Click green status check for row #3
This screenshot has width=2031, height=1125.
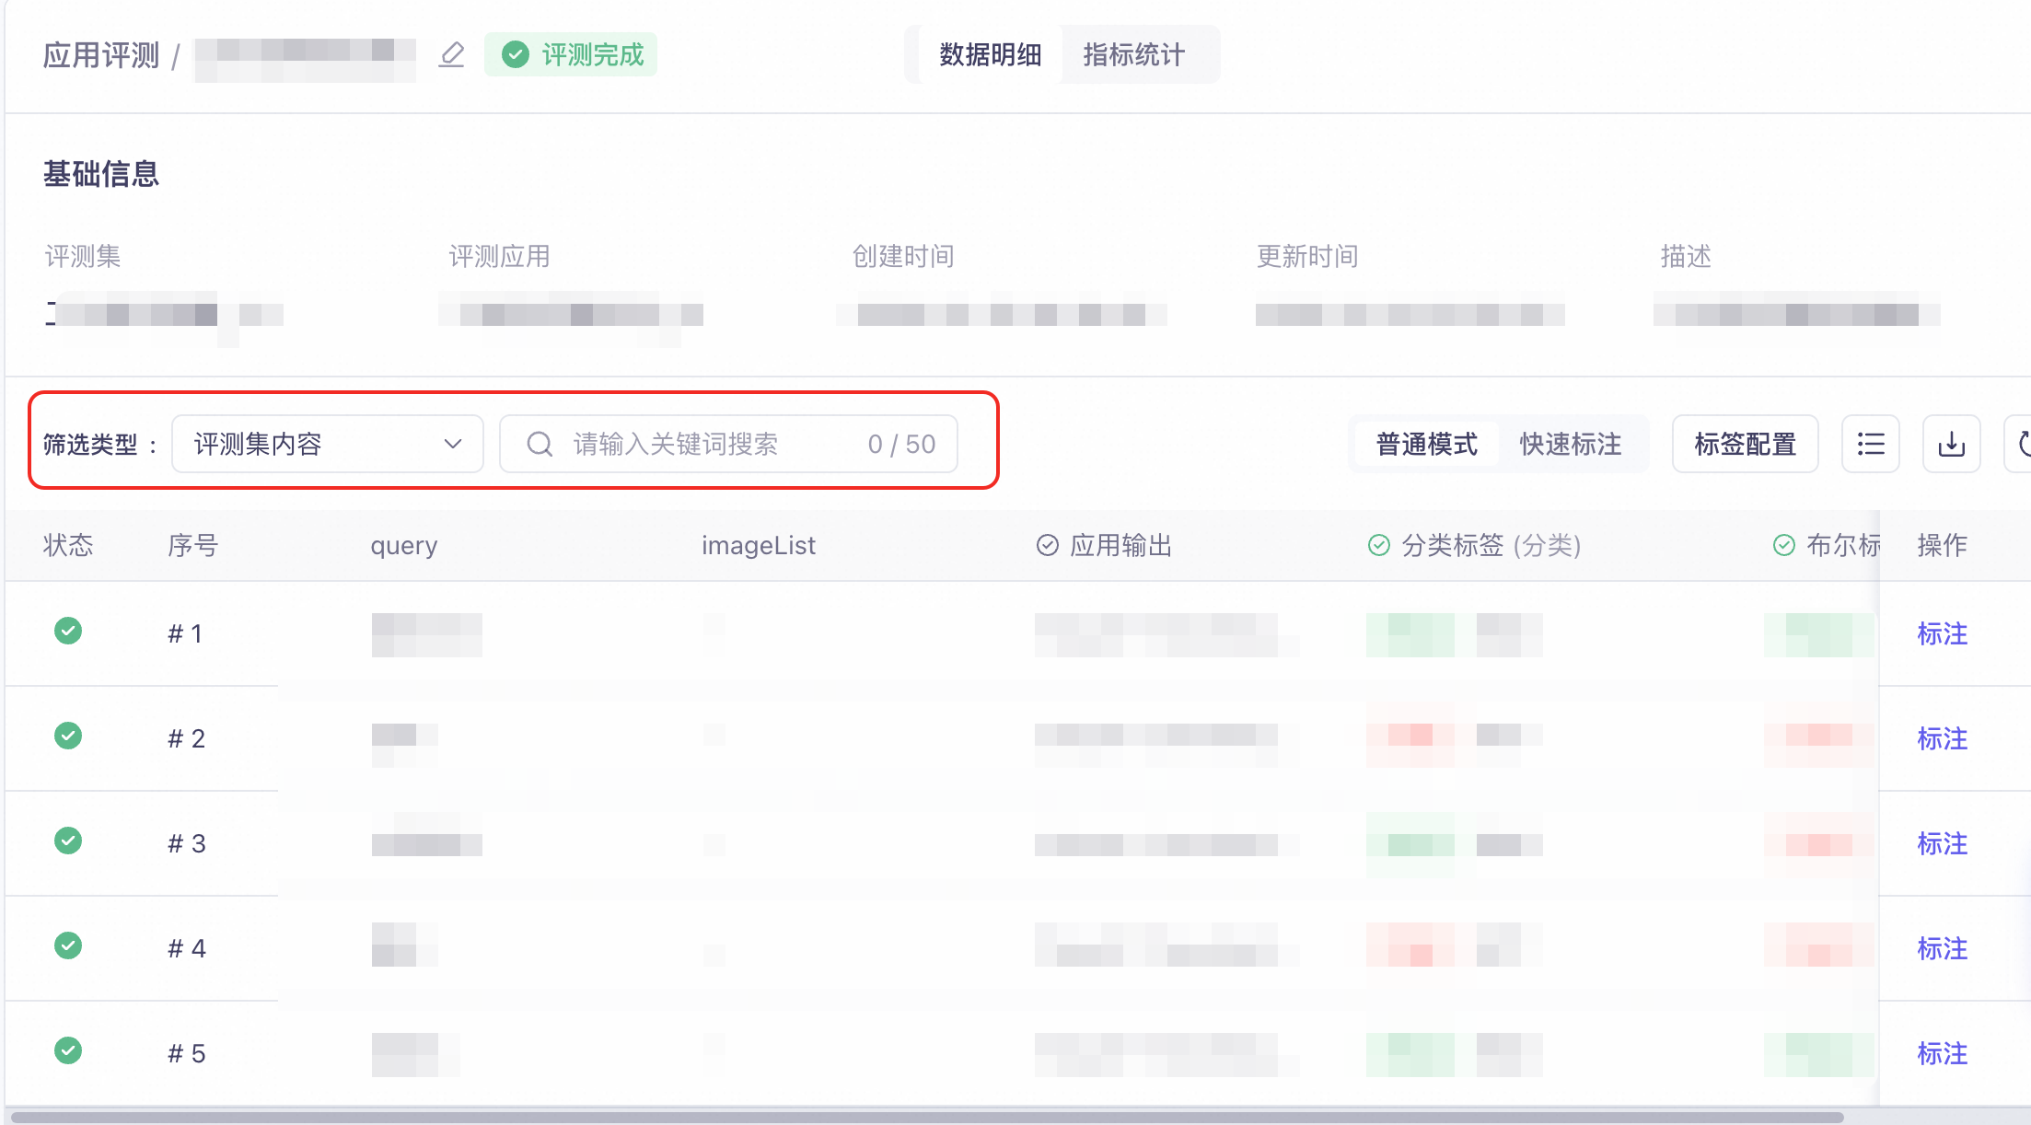coord(68,841)
